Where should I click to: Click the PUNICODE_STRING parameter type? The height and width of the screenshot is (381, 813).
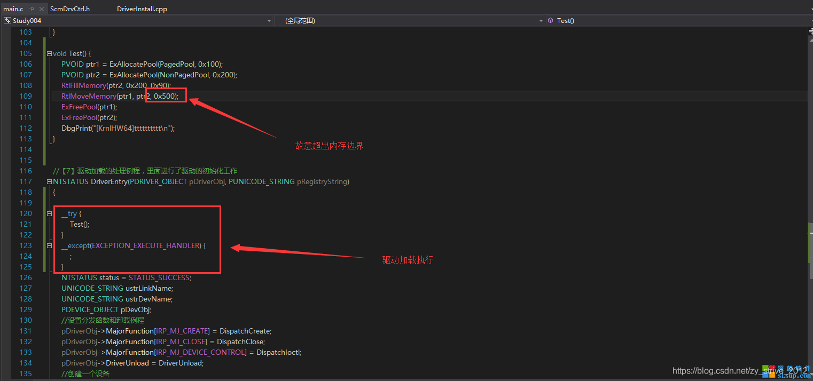(x=262, y=181)
